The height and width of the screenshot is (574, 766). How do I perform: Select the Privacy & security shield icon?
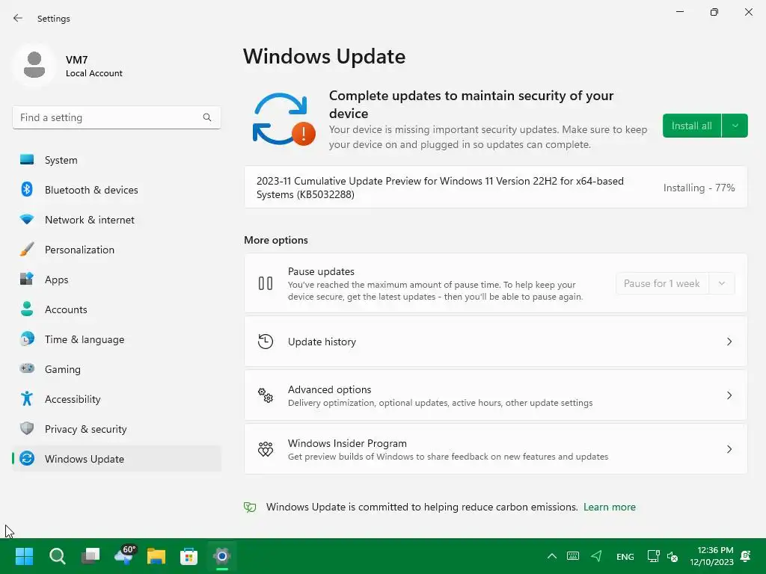(x=27, y=428)
